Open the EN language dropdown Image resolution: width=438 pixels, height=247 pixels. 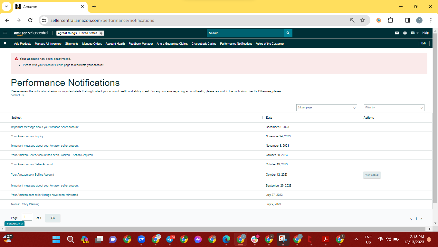point(414,33)
